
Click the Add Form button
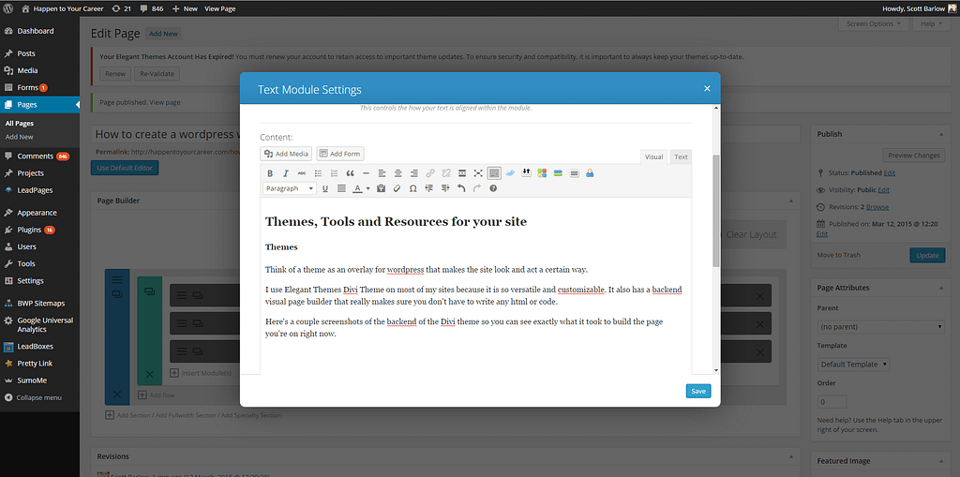pyautogui.click(x=339, y=154)
